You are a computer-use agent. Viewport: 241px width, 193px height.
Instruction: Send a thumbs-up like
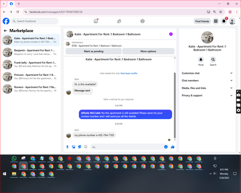click(x=173, y=147)
